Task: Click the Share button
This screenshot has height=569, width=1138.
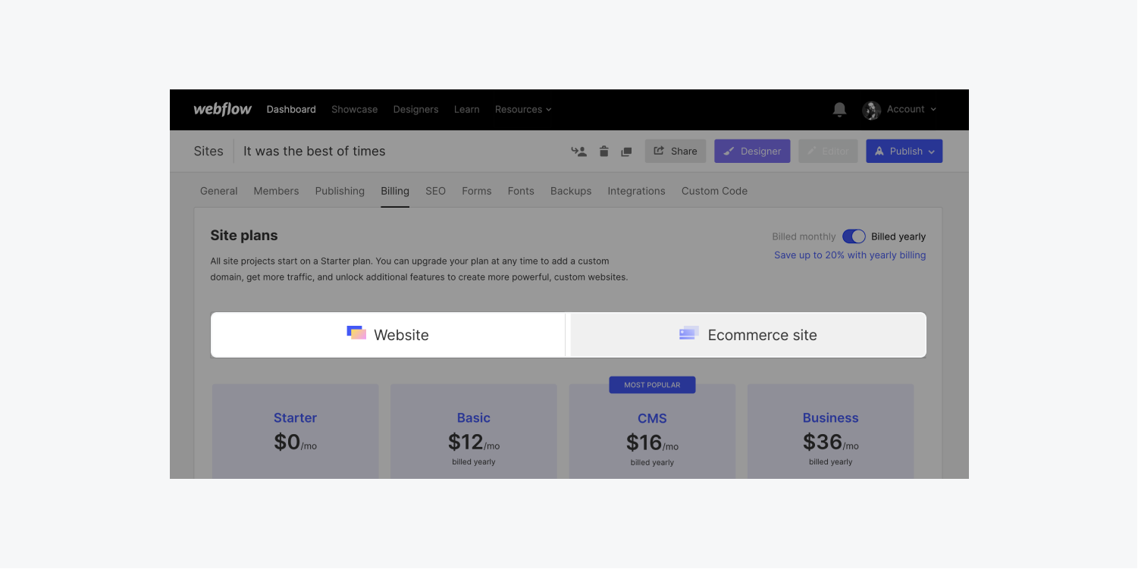Action: tap(675, 151)
